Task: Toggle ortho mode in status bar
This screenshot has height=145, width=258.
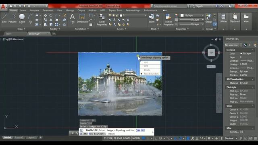Action: [x=156, y=139]
